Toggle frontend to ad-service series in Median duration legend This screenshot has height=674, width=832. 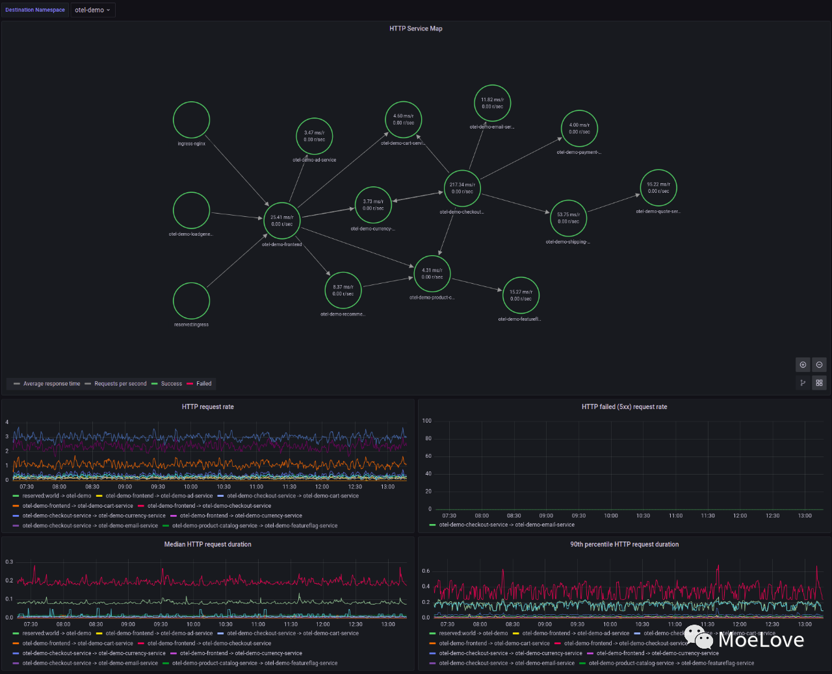coord(159,634)
